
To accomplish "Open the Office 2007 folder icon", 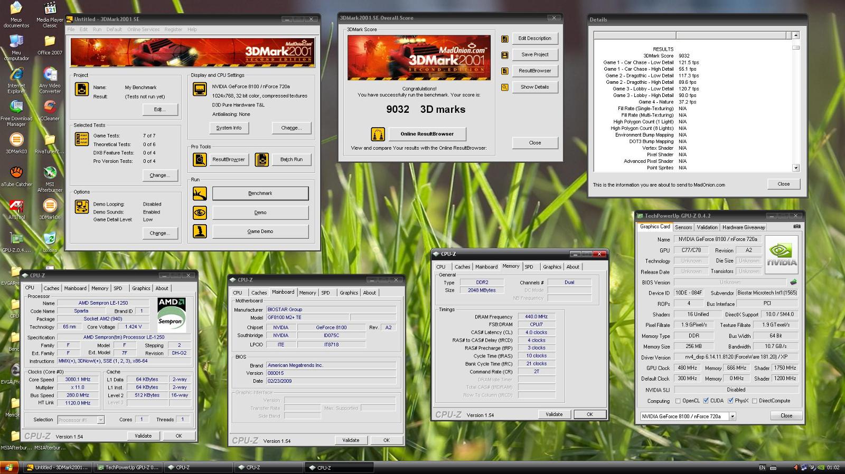I will coord(50,45).
